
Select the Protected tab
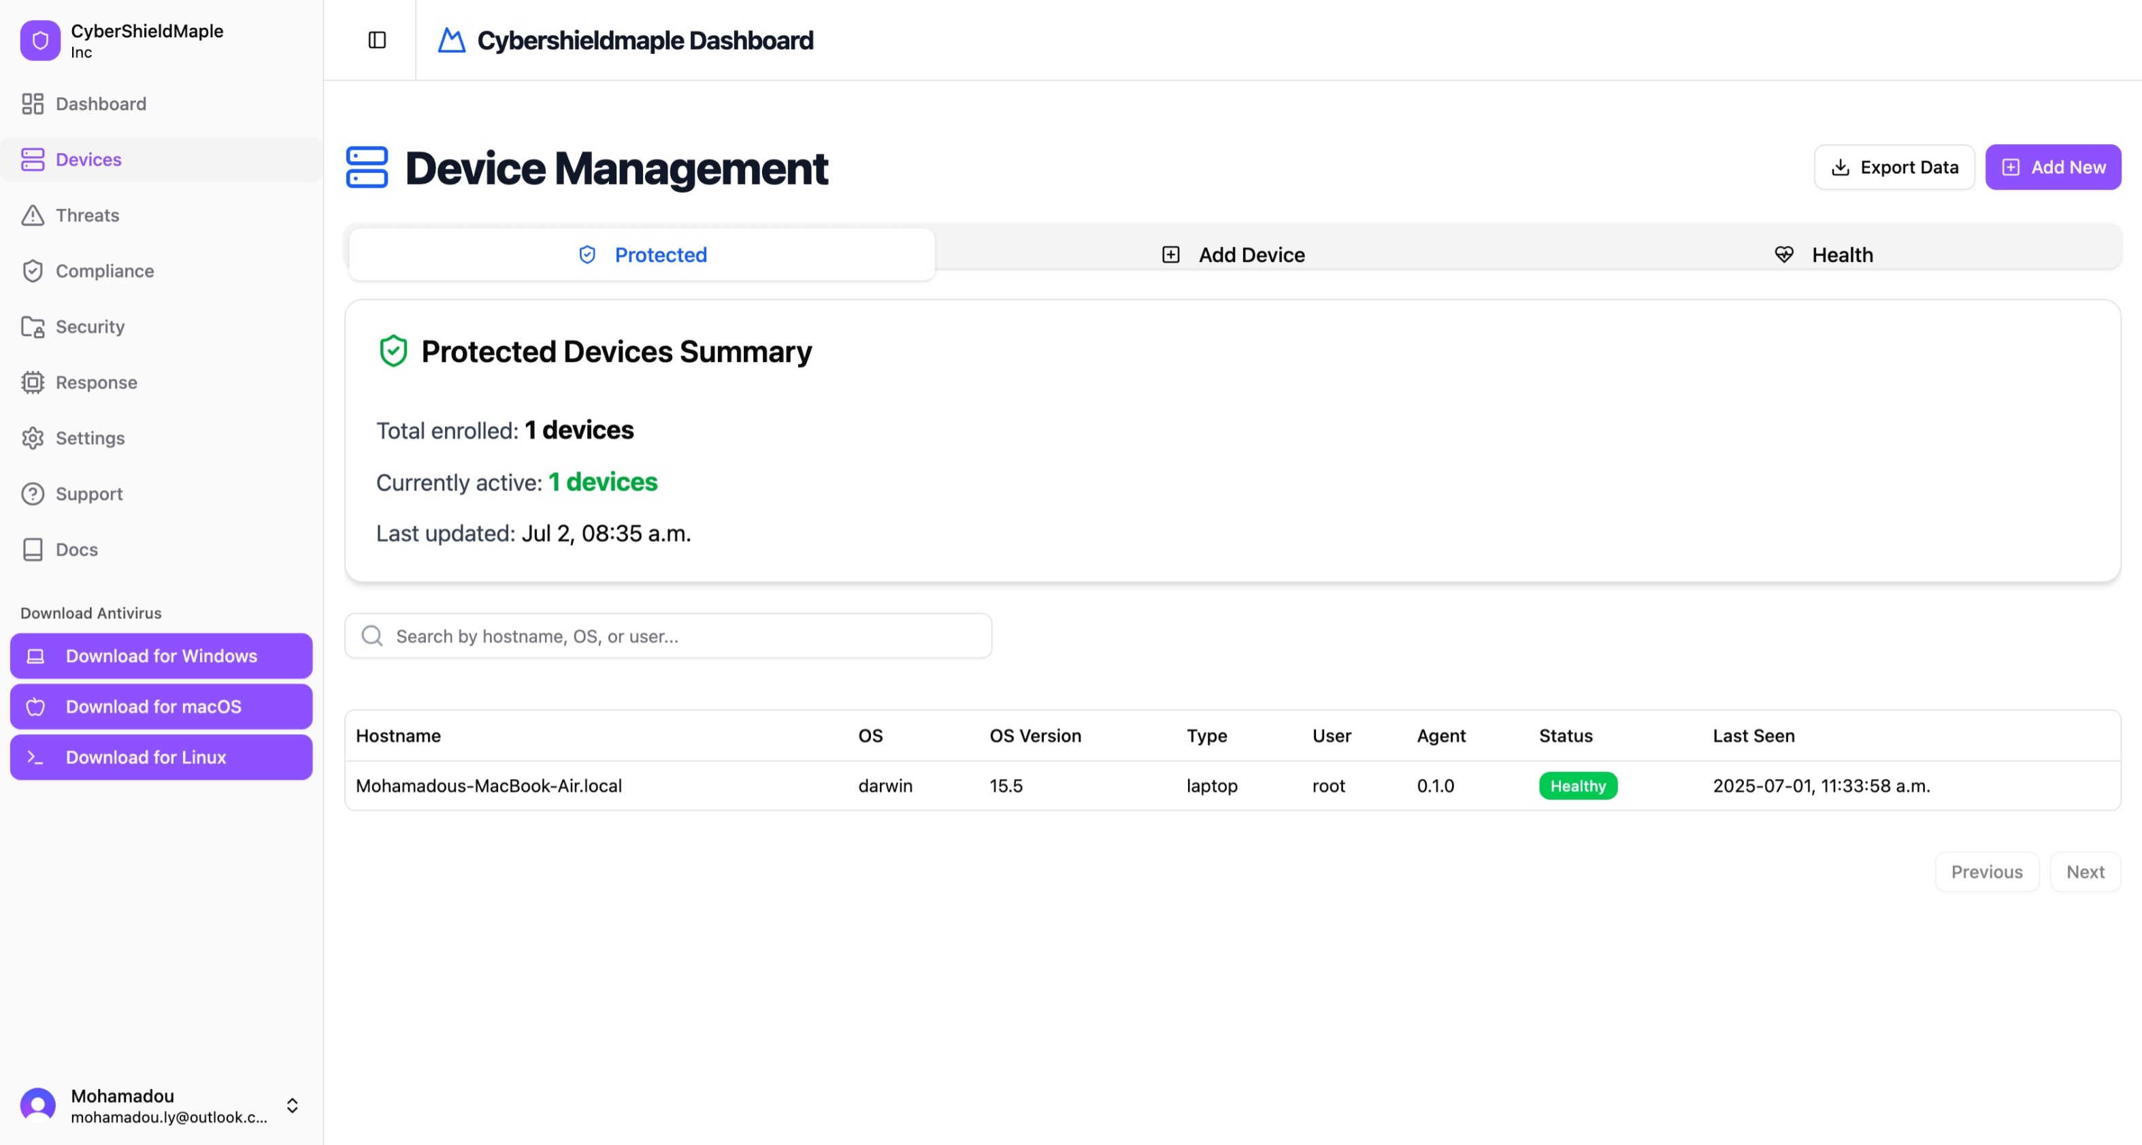coord(642,254)
